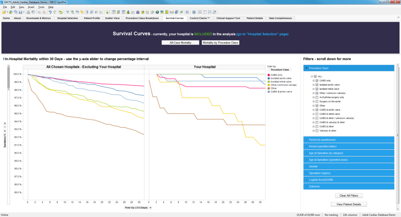Insert a new pie chart visualization

click(142, 12)
